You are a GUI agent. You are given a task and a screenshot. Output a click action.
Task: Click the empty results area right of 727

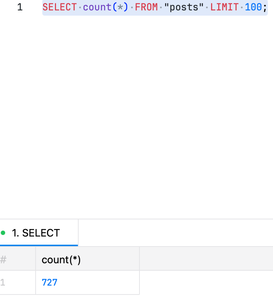[x=206, y=283]
